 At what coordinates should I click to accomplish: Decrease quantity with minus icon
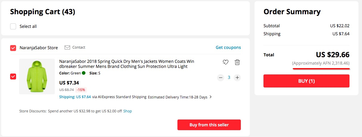(x=221, y=78)
